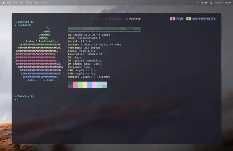Click the upper ~/Desktop prompt path
Viewport: 233px width, 151px height.
point(22,22)
